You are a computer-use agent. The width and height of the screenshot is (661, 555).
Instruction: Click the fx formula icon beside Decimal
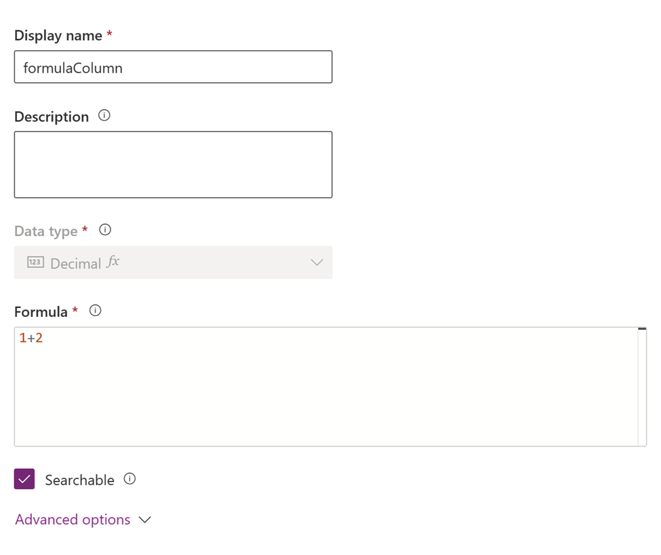coord(113,261)
